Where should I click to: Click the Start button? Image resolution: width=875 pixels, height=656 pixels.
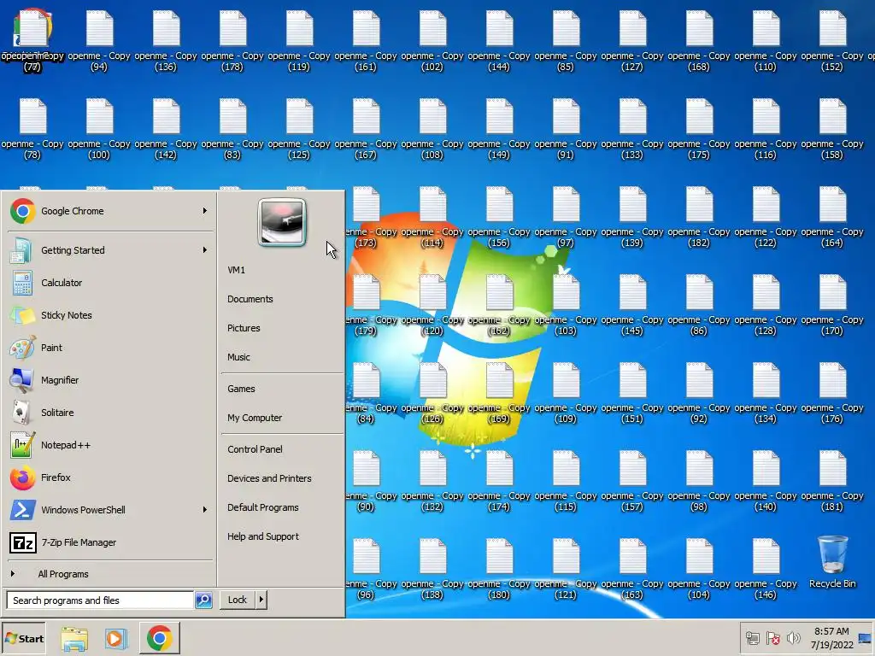[23, 639]
